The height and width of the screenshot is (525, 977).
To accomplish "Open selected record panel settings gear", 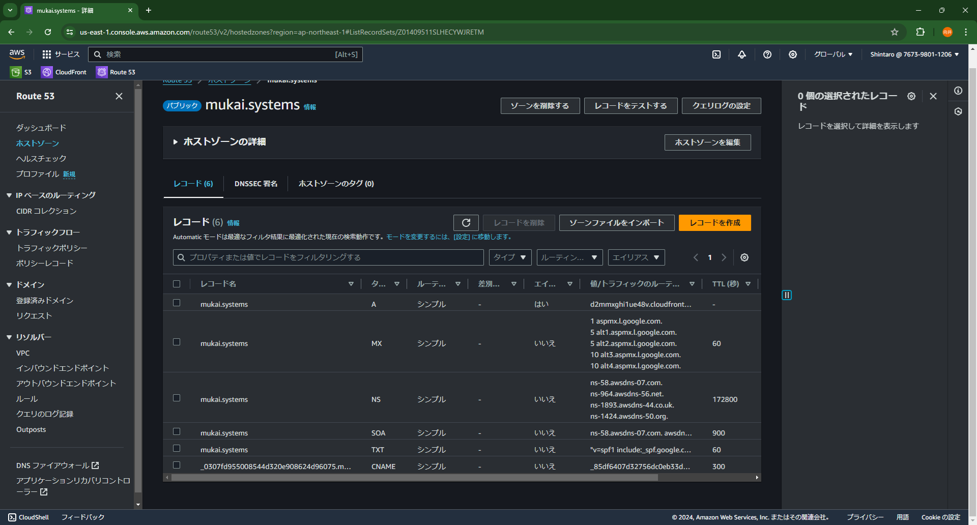I will tap(911, 96).
